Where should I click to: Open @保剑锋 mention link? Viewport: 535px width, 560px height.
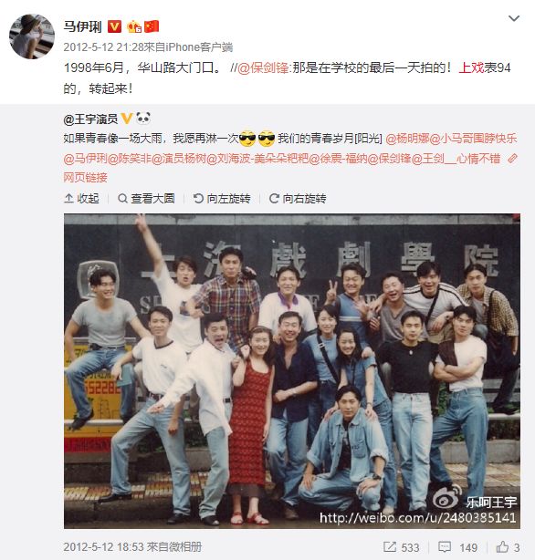click(x=263, y=67)
